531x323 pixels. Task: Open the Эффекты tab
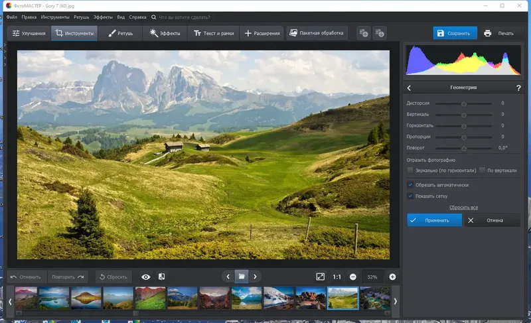pyautogui.click(x=165, y=33)
